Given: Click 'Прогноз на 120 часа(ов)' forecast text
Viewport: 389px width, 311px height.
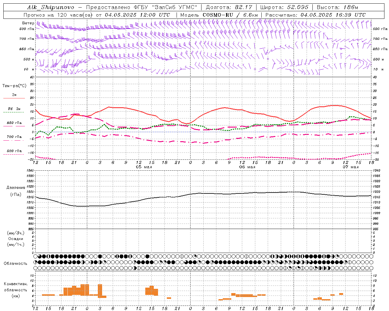Looking at the screenshot, I should pos(59,15).
